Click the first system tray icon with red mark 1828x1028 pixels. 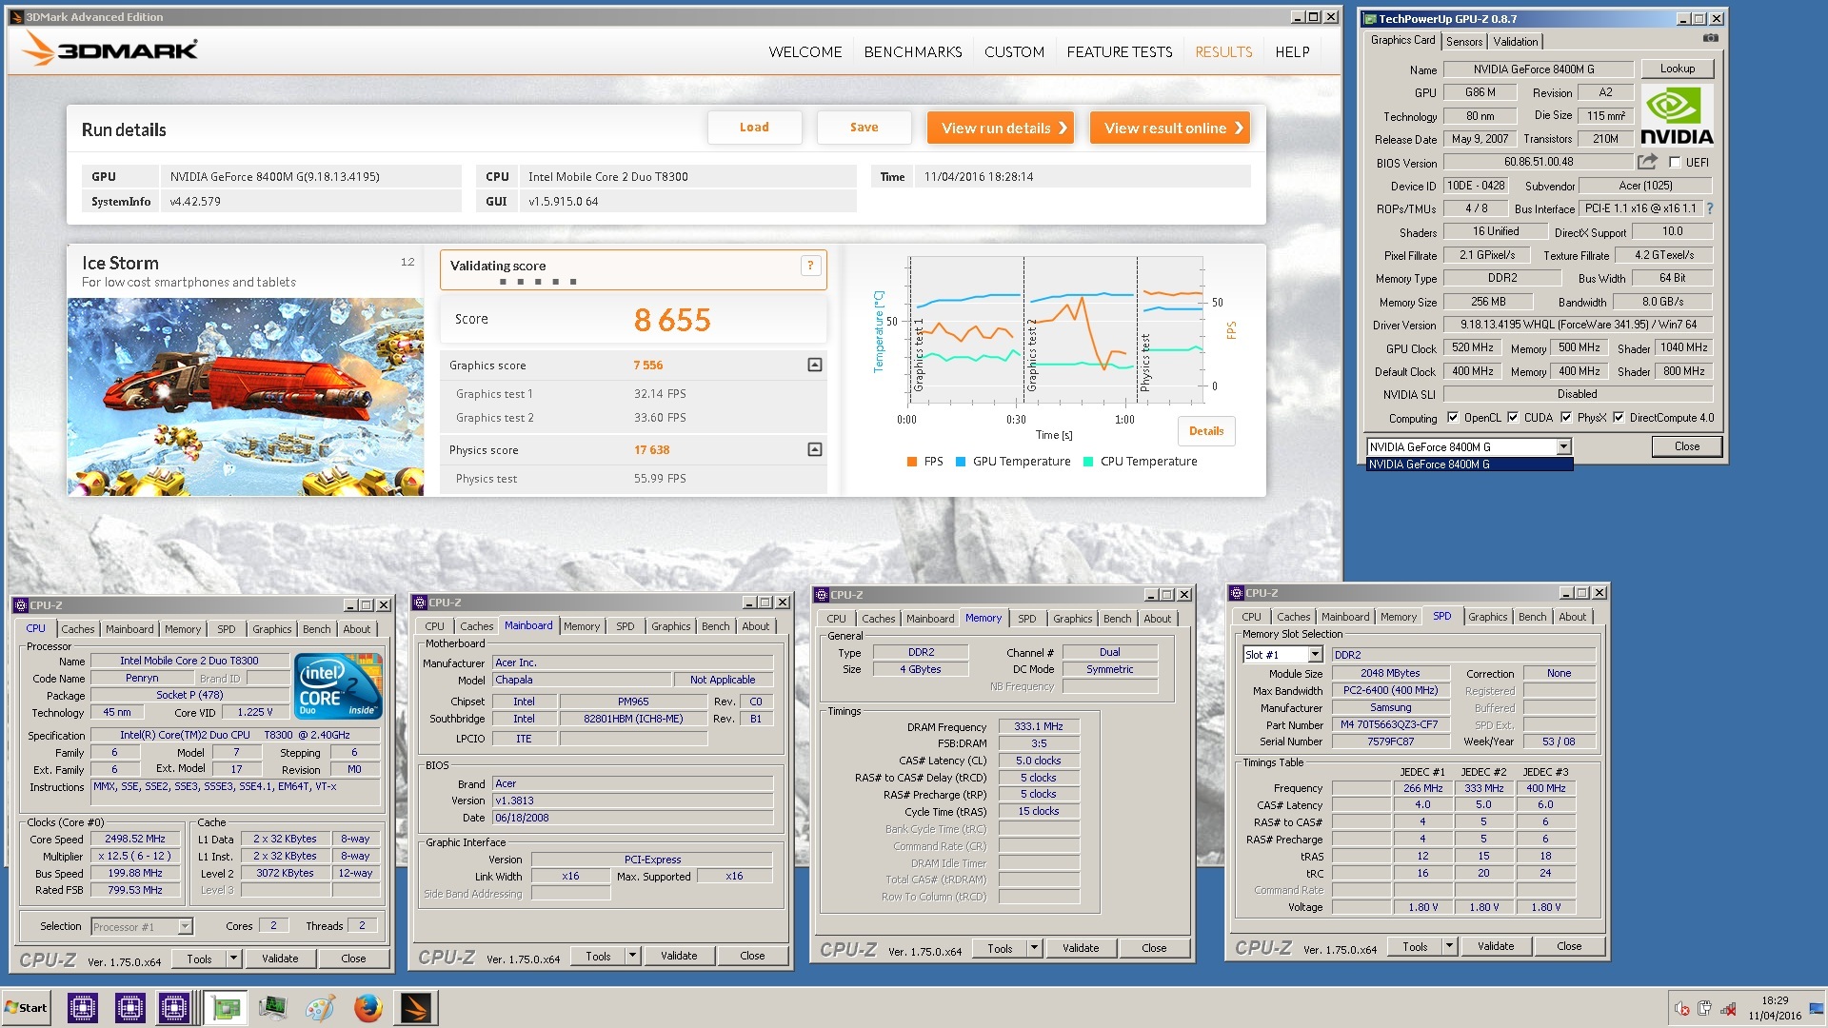(x=1682, y=1009)
